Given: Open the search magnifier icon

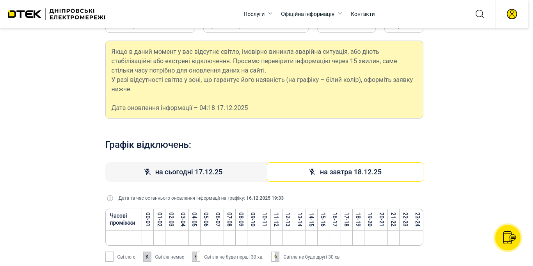Looking at the screenshot, I should 480,14.
